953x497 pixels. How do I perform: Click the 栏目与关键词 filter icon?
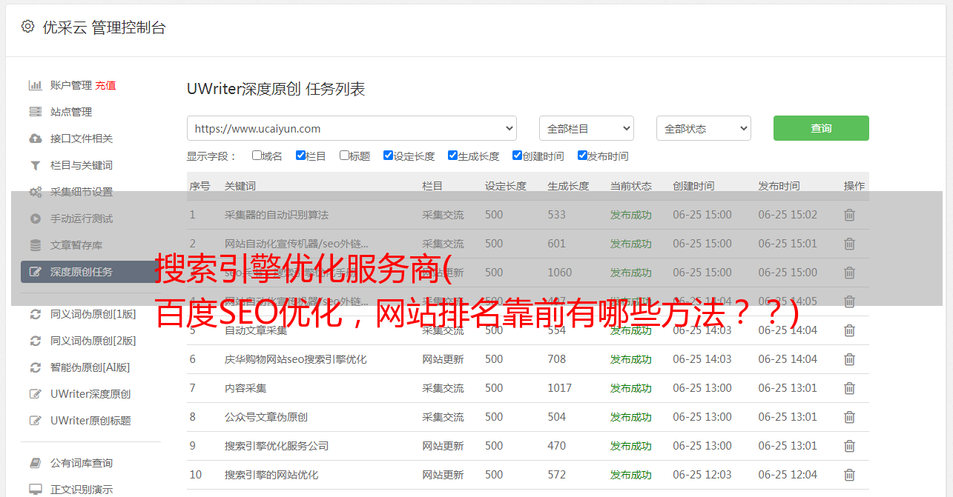tap(35, 165)
